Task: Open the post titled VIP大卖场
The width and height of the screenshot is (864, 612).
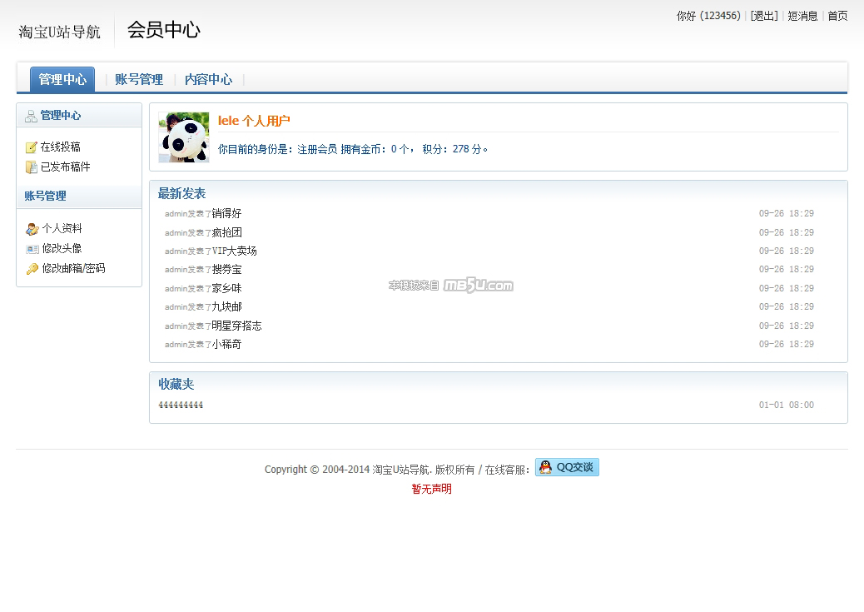Action: pos(234,251)
